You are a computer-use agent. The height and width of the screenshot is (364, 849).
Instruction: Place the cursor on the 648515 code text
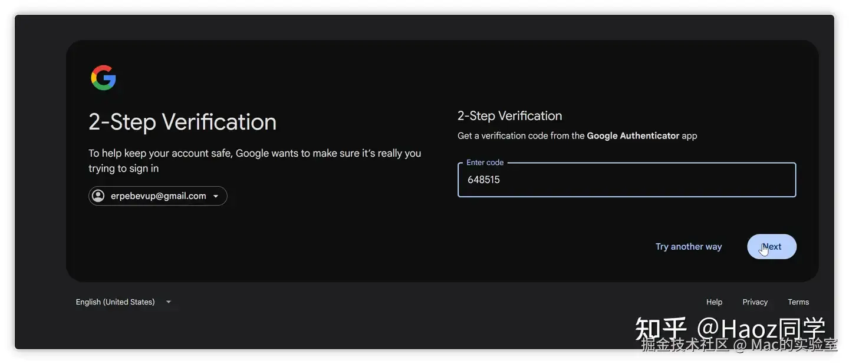(x=483, y=180)
